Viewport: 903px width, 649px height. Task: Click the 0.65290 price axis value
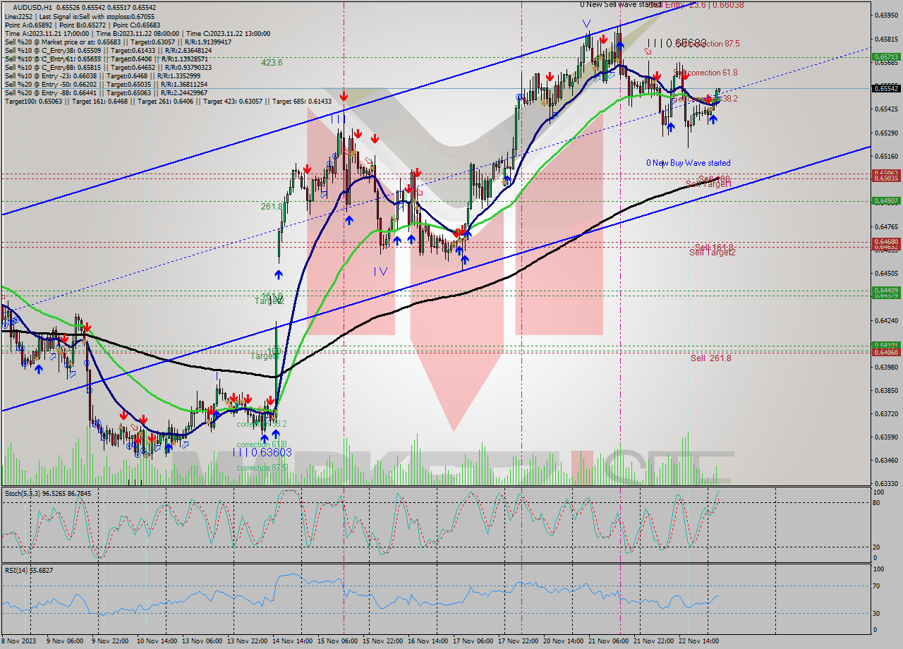pyautogui.click(x=886, y=133)
